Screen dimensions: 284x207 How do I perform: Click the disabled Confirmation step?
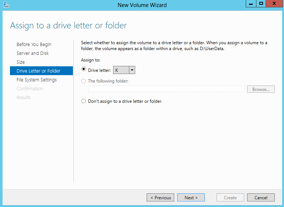click(x=30, y=88)
